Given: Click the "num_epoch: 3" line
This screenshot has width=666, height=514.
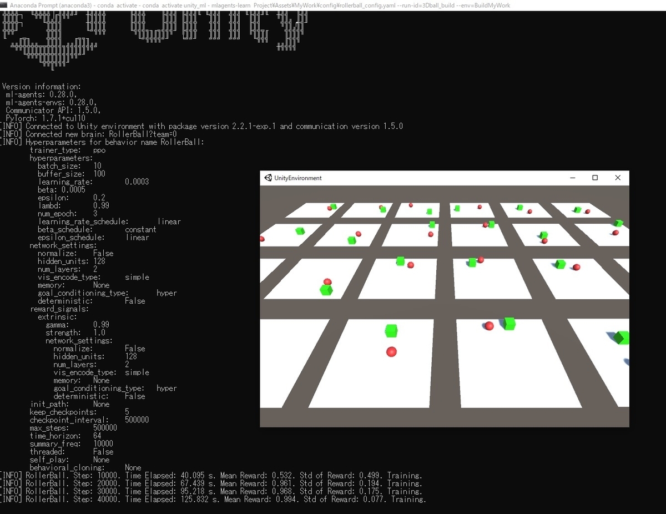Looking at the screenshot, I should coord(68,214).
